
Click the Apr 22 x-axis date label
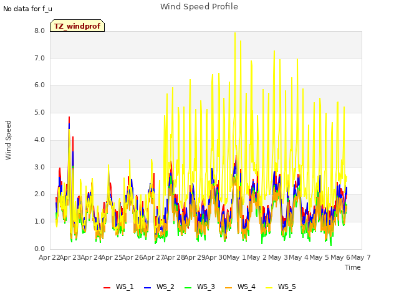coord(49,257)
